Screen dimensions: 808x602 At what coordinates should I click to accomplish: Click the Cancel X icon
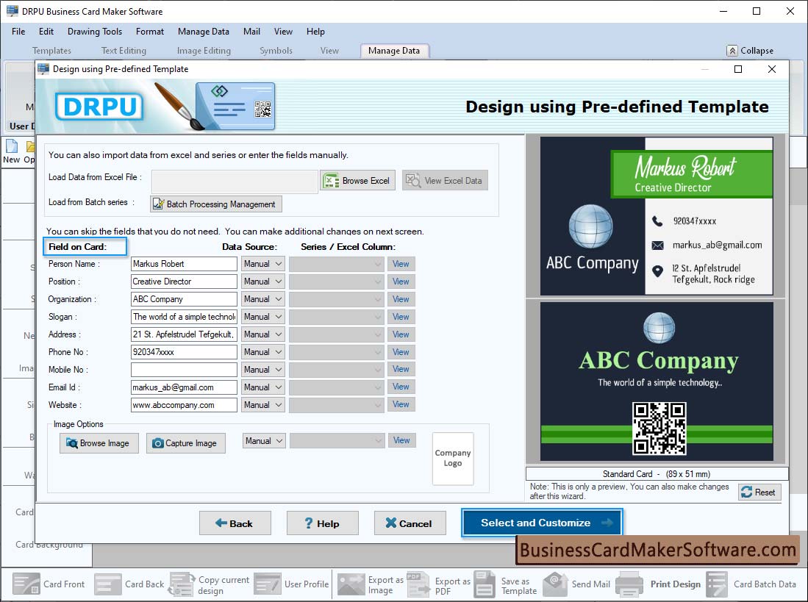tap(391, 523)
